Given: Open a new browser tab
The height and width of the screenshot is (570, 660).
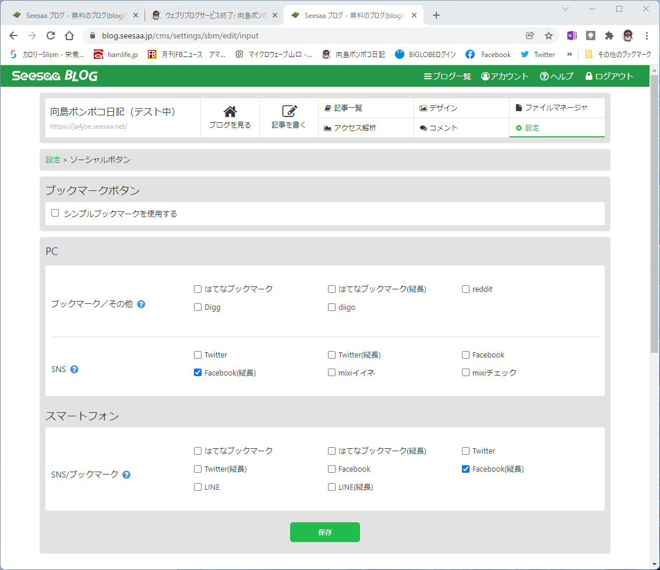Looking at the screenshot, I should pyautogui.click(x=436, y=16).
